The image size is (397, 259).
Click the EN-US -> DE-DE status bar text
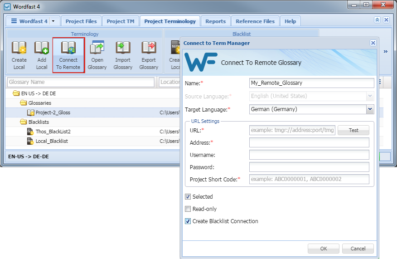pyautogui.click(x=29, y=156)
